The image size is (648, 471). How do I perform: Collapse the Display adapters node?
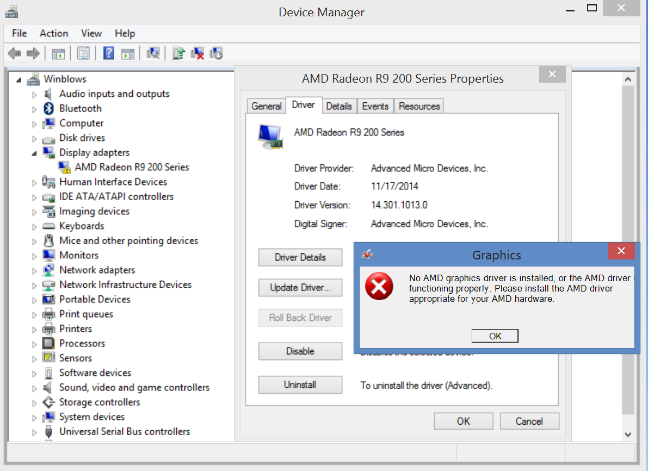34,153
